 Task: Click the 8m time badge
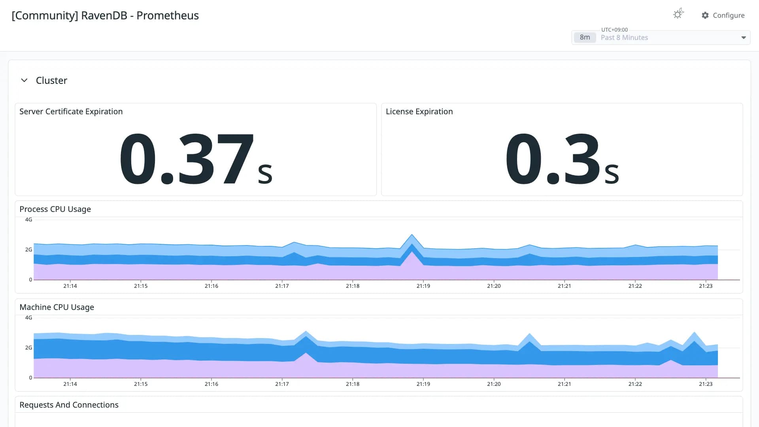click(x=585, y=38)
